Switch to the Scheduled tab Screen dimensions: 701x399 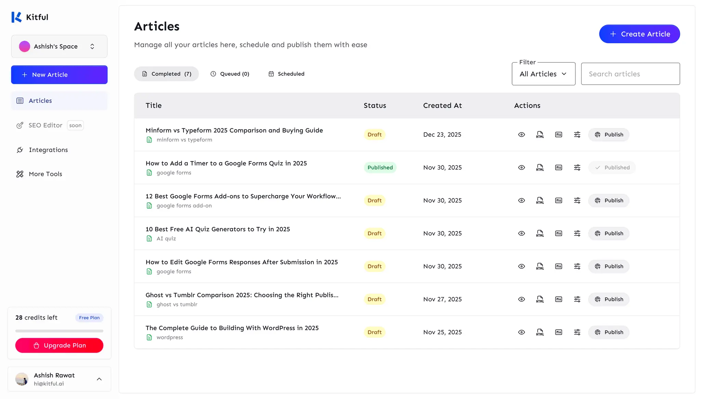[x=286, y=74]
